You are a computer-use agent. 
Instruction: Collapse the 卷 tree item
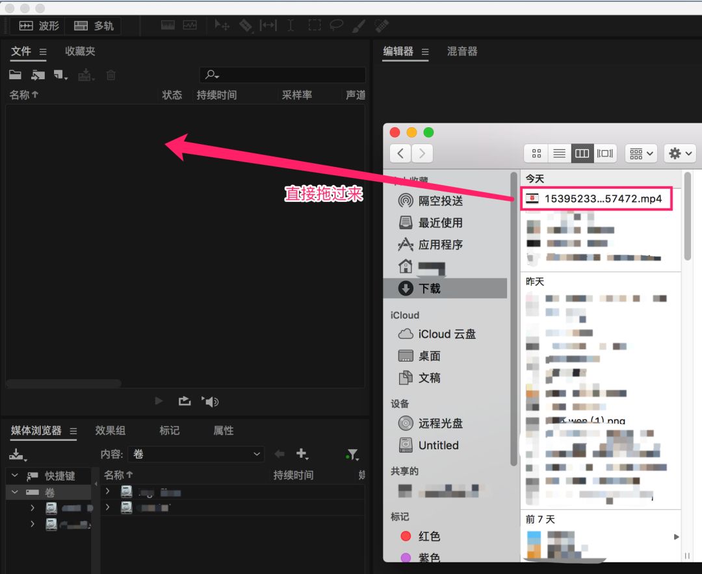(x=15, y=492)
